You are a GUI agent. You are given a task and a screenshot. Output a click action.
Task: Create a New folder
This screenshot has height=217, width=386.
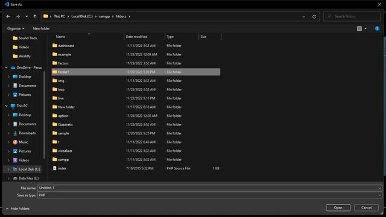pos(41,28)
